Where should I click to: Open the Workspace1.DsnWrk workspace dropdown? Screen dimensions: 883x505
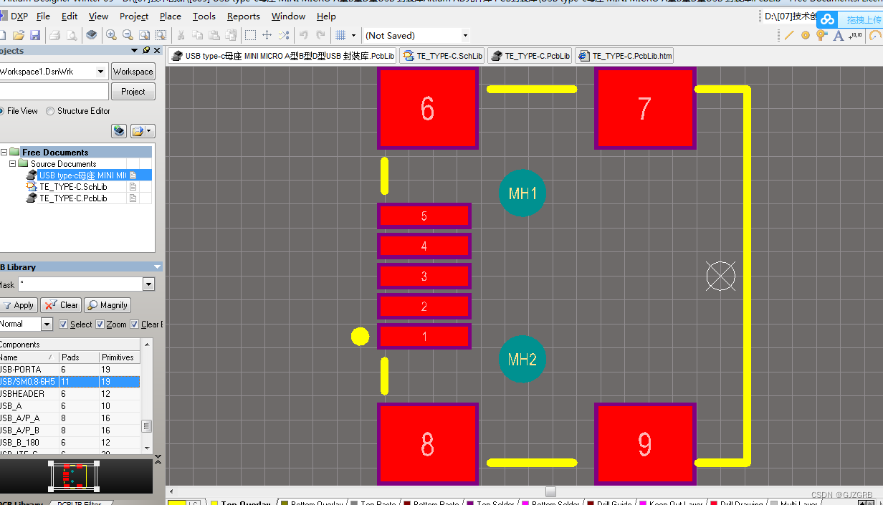tap(101, 71)
